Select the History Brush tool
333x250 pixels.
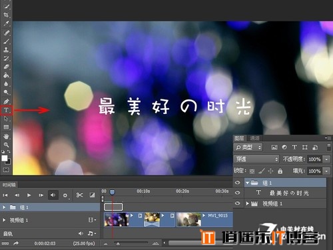6,58
